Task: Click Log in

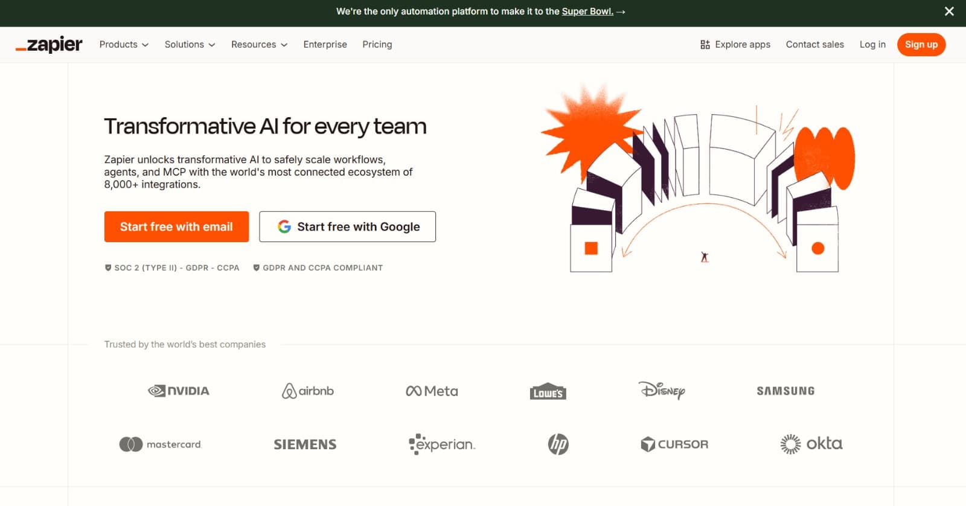Action: click(x=872, y=45)
